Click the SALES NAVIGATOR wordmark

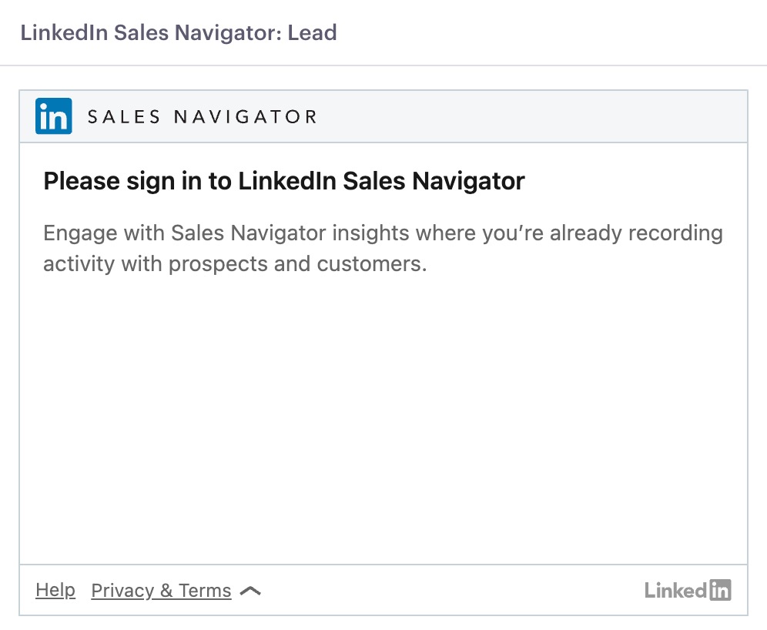click(x=202, y=117)
